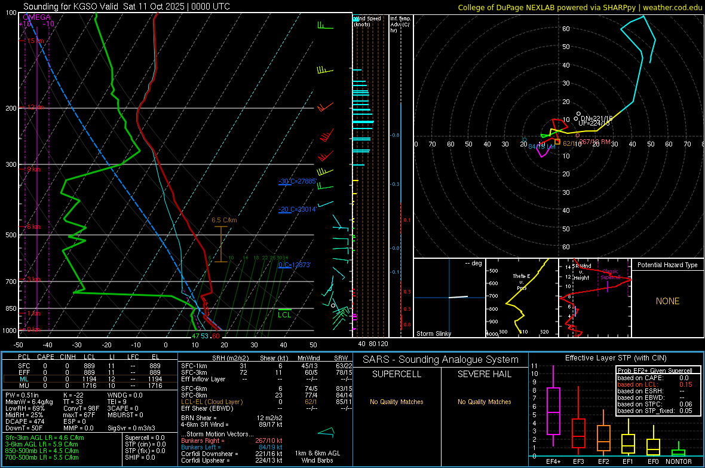
Task: Click the K = -22 index value
Action: (x=73, y=395)
